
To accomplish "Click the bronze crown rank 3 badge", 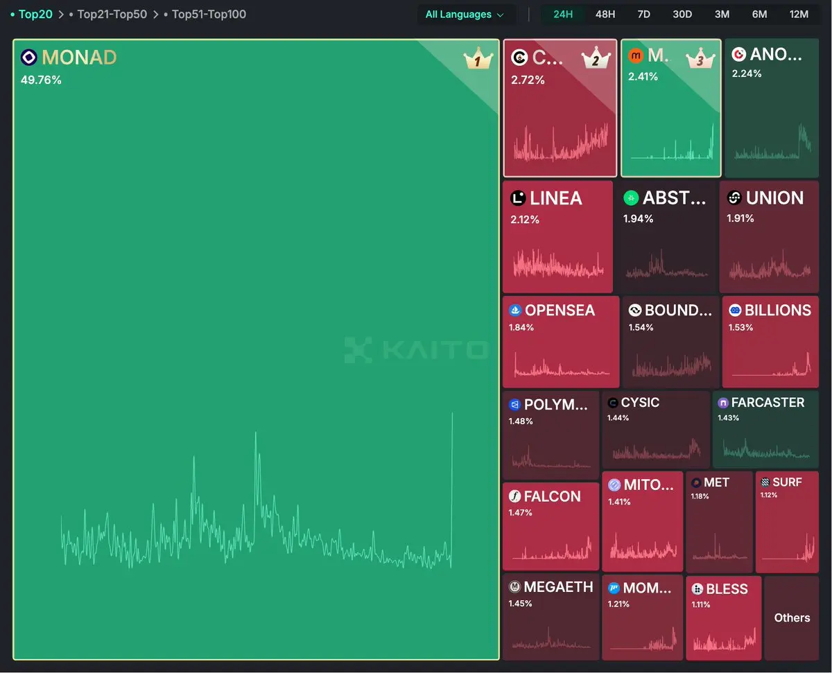I will pyautogui.click(x=700, y=58).
